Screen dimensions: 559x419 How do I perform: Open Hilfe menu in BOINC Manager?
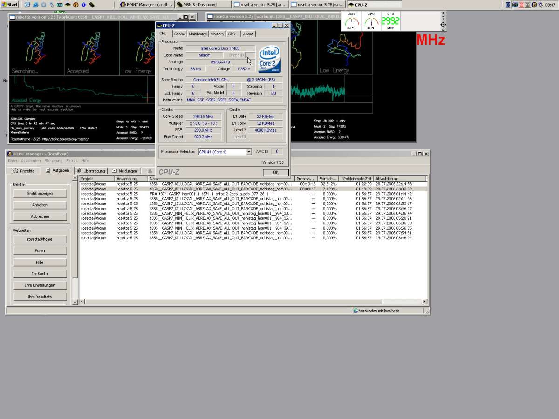(85, 161)
